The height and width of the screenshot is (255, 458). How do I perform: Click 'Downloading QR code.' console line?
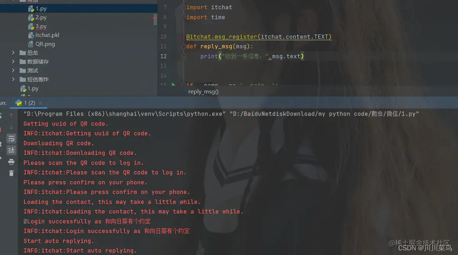(59, 143)
